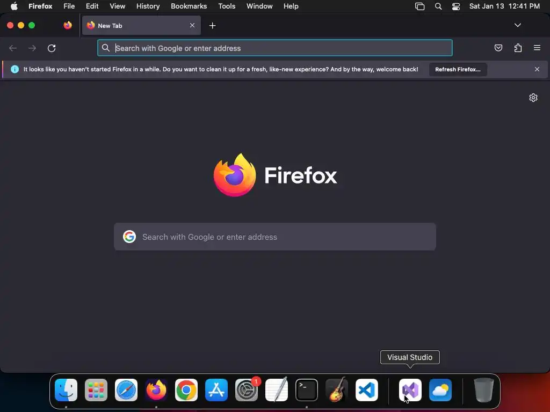Close the New Tab tab

(192, 25)
